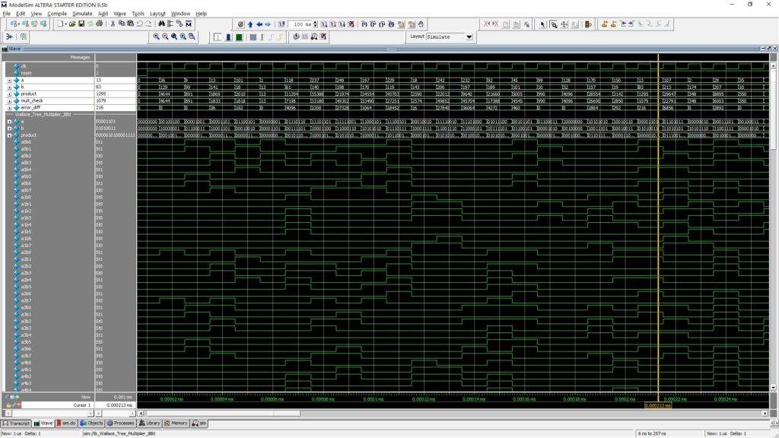Click the Zoom In magnifier icon
Viewport: 779px width, 438px height.
tap(157, 36)
